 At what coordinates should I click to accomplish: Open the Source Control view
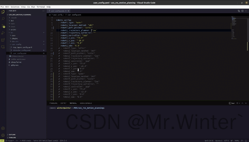(x=3, y=26)
